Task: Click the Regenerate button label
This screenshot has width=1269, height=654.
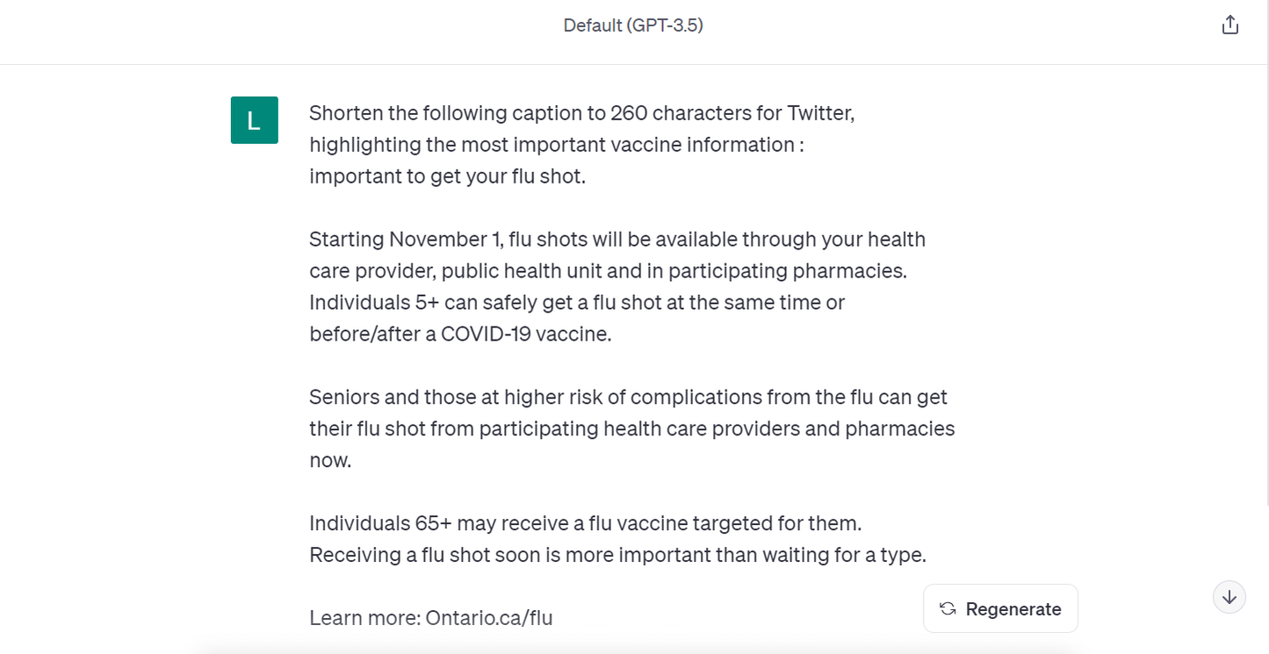Action: 1013,609
